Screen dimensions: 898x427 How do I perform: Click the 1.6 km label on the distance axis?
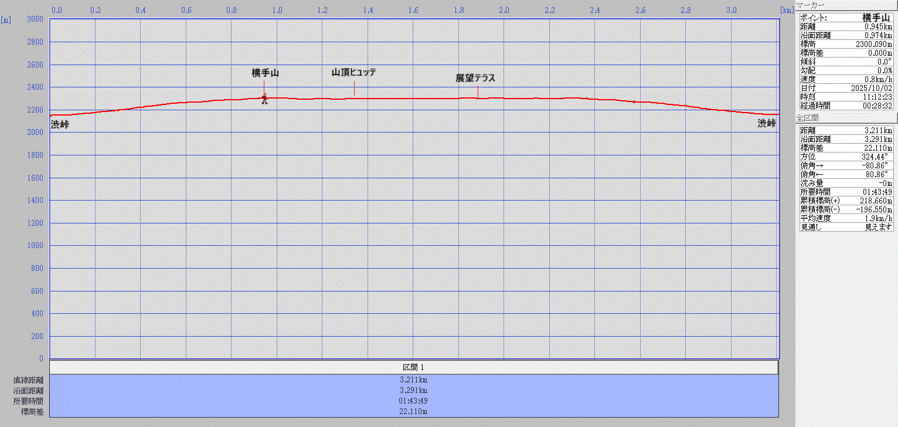click(x=413, y=10)
